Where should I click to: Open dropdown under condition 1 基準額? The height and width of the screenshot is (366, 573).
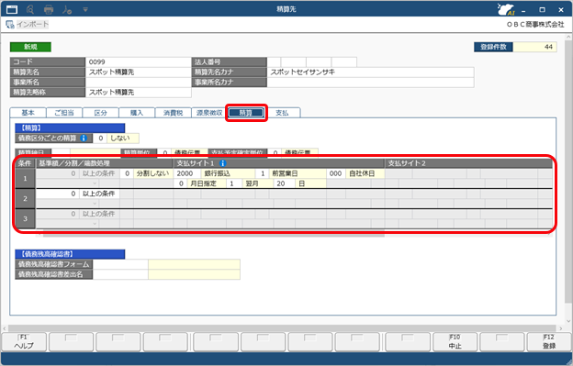coord(95,183)
